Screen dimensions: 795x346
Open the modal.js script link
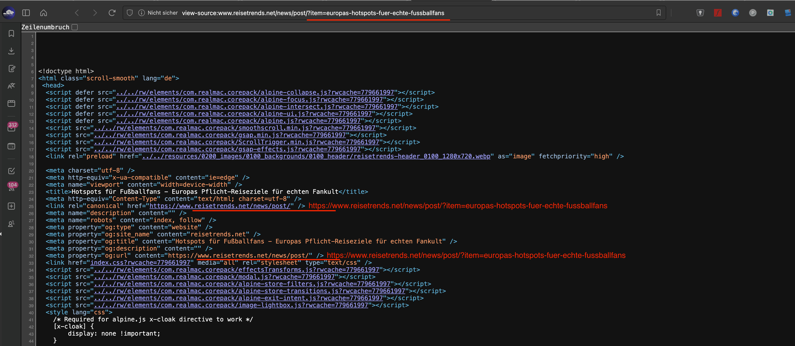click(214, 277)
